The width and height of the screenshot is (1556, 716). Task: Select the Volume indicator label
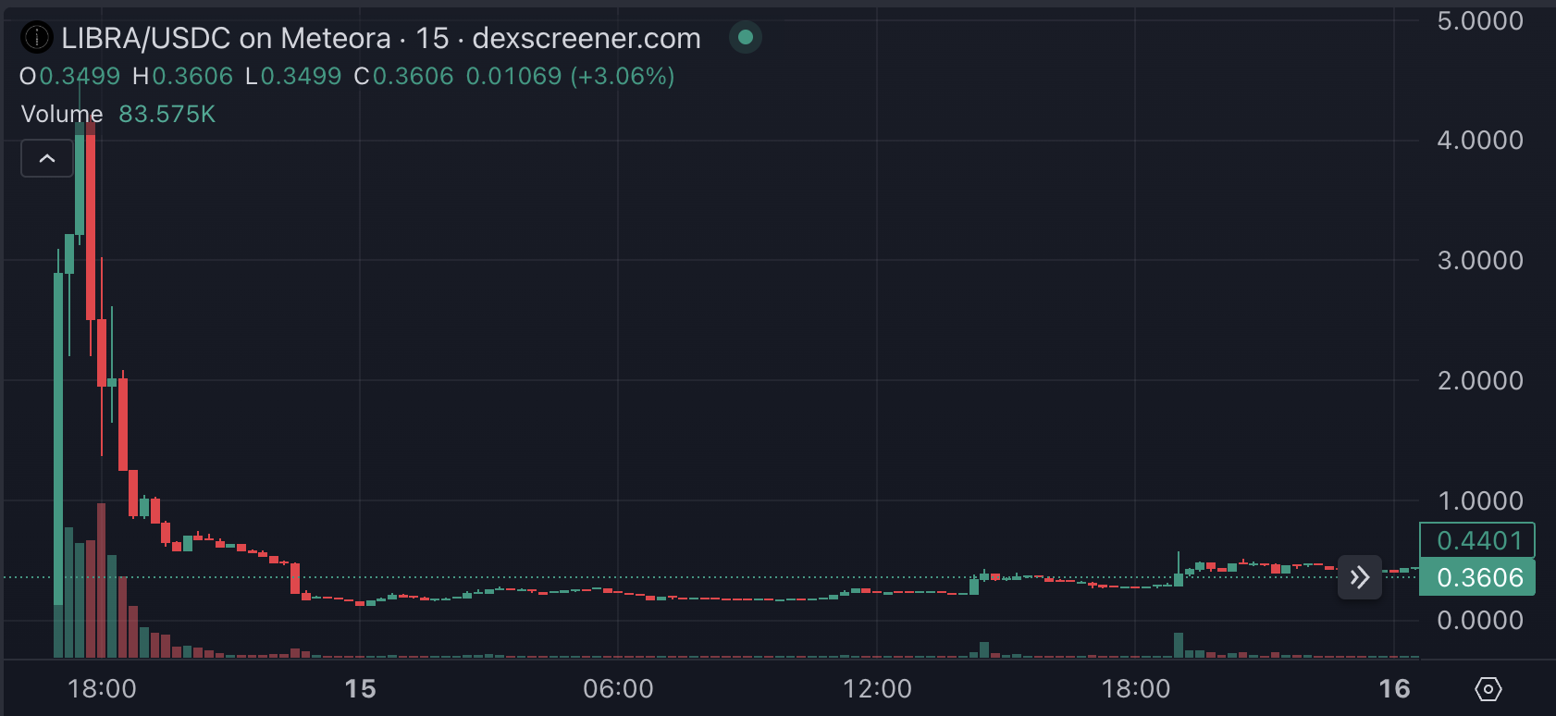coord(62,114)
